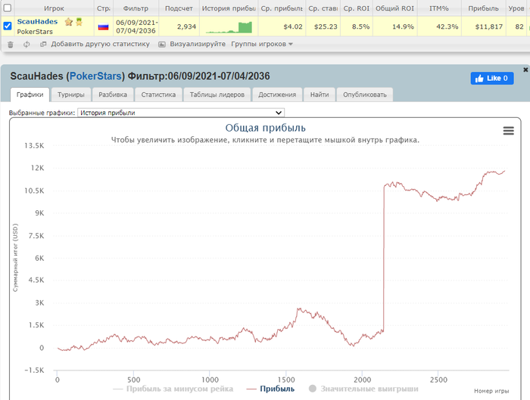Click the PokerStars text under ScauHades
The width and height of the screenshot is (530, 400).
[x=35, y=32]
